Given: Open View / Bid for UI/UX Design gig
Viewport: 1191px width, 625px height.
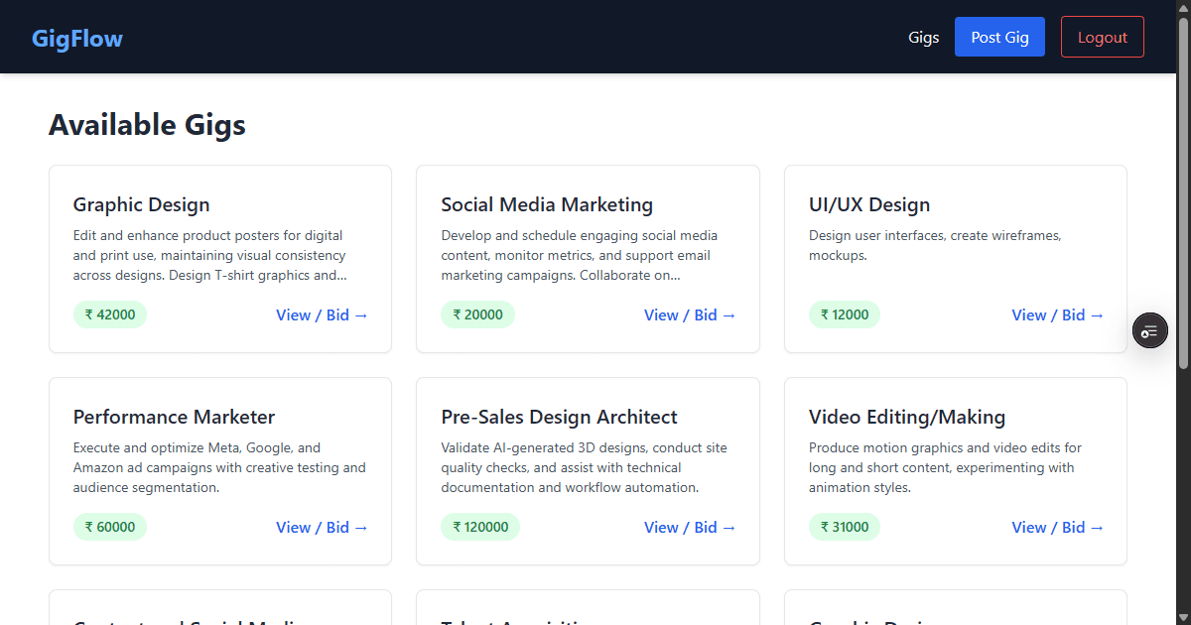Looking at the screenshot, I should 1058,314.
